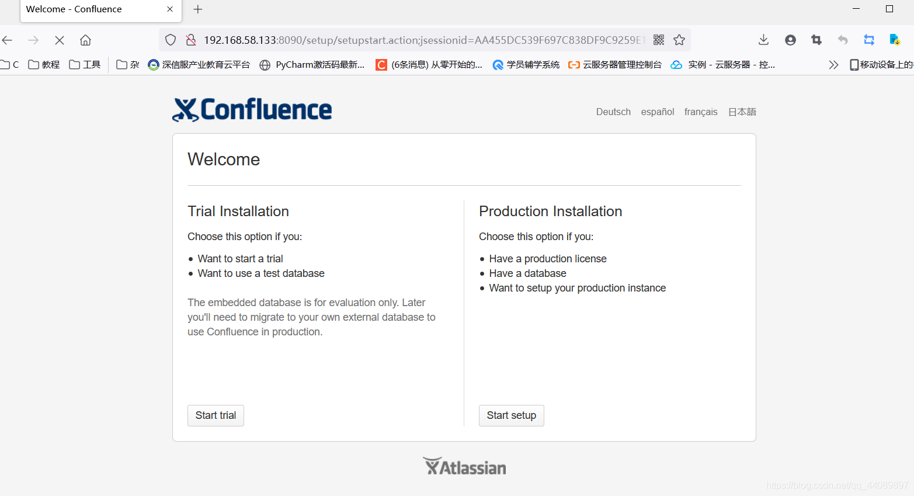914x496 pixels.
Task: Open the PyCharm激活码最新 bookmark
Action: tap(312, 65)
